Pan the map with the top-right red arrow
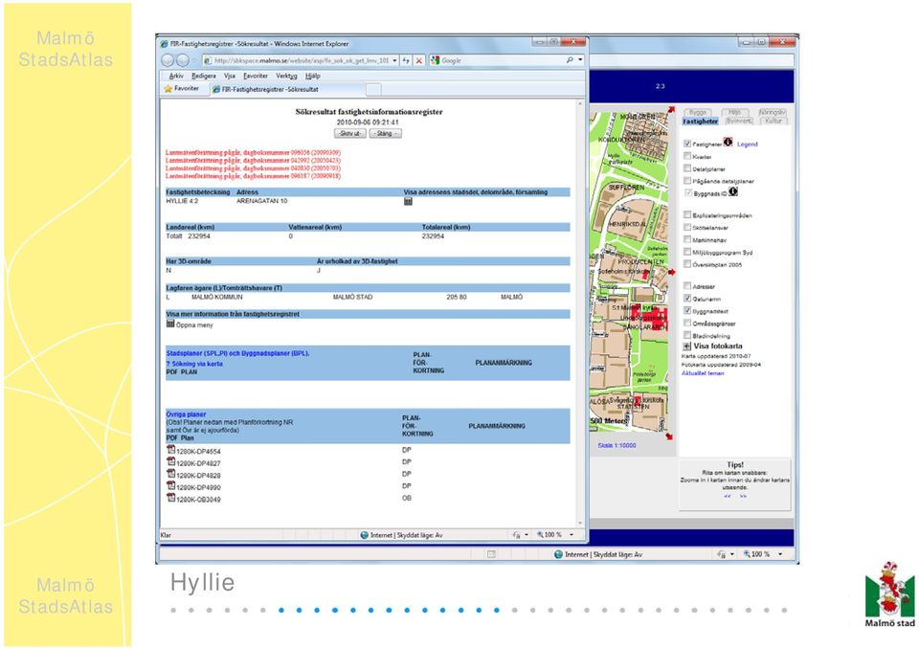Screen dimensions: 919x648 tap(670, 109)
